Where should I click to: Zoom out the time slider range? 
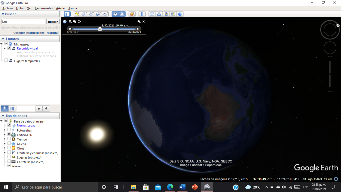(x=70, y=21)
